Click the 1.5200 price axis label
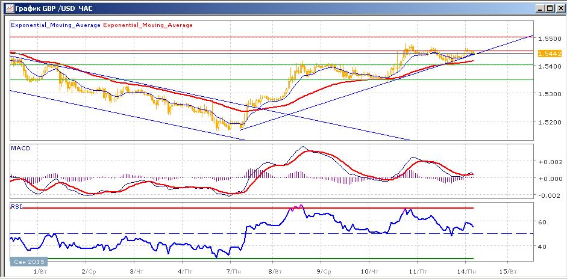 pyautogui.click(x=547, y=123)
